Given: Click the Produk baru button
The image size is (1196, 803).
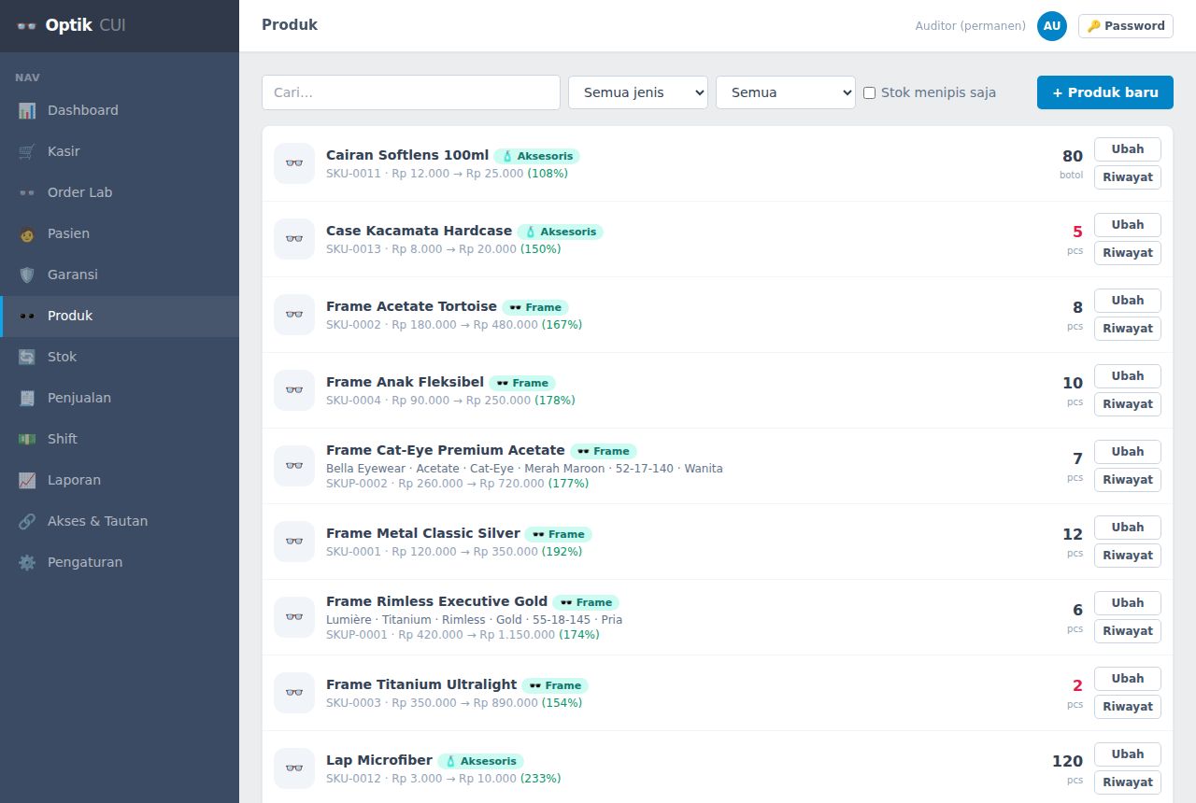Looking at the screenshot, I should (x=1105, y=92).
